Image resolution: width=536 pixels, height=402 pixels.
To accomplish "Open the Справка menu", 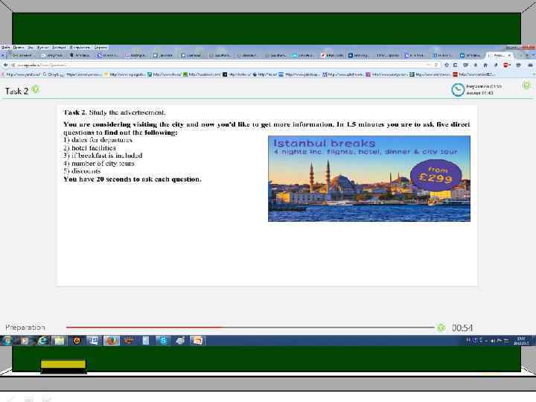I will (x=100, y=48).
